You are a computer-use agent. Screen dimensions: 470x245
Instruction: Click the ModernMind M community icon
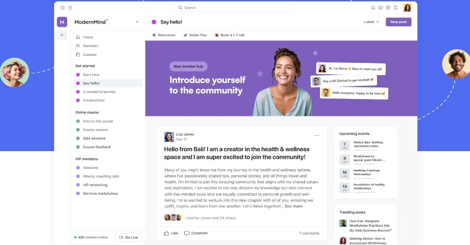(x=62, y=22)
